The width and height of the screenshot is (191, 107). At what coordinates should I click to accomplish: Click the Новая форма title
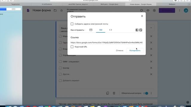(41, 10)
